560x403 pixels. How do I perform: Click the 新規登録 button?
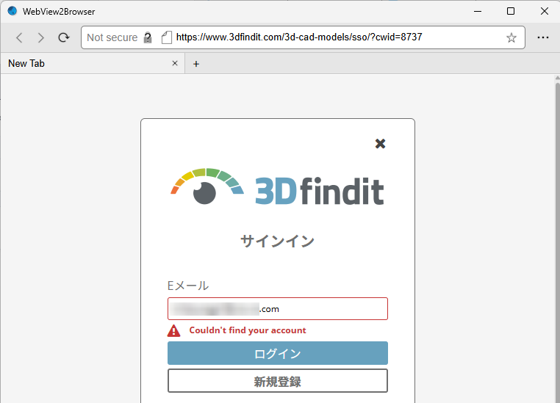(277, 381)
